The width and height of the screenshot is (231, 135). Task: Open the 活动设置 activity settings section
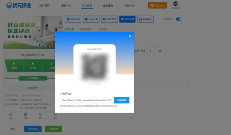click(x=73, y=19)
